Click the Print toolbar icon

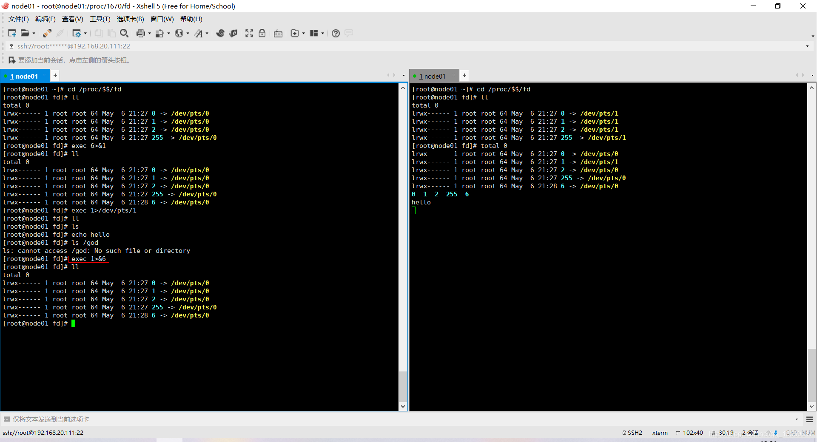pos(141,33)
